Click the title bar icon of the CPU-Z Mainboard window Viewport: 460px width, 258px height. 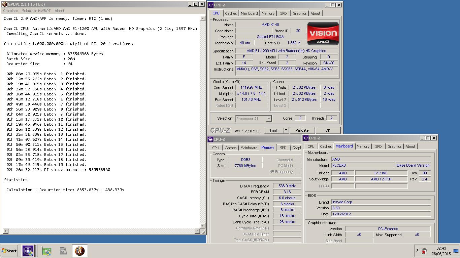306,138
